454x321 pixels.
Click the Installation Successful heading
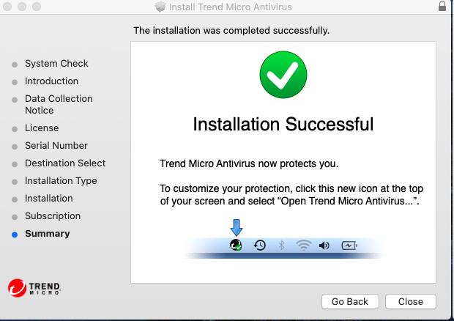pyautogui.click(x=283, y=125)
